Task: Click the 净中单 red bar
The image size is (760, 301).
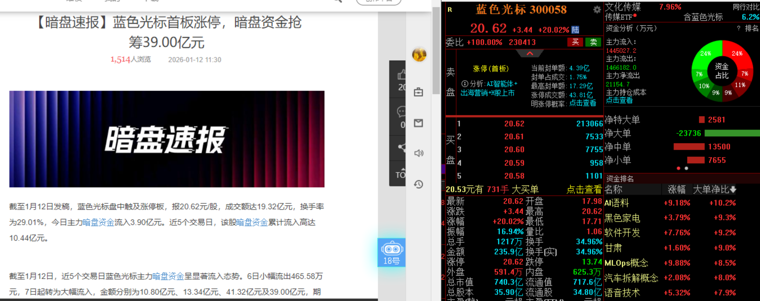Action: pyautogui.click(x=689, y=147)
